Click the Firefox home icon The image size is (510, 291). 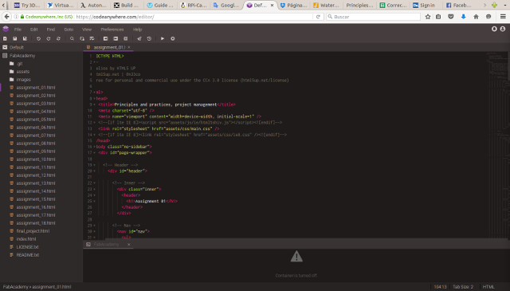(476, 17)
